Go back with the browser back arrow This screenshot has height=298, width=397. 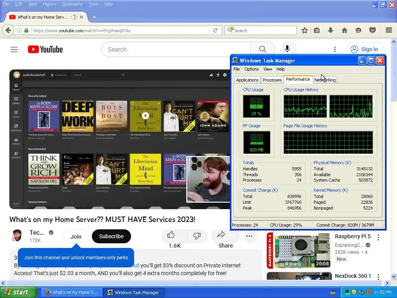click(x=8, y=30)
